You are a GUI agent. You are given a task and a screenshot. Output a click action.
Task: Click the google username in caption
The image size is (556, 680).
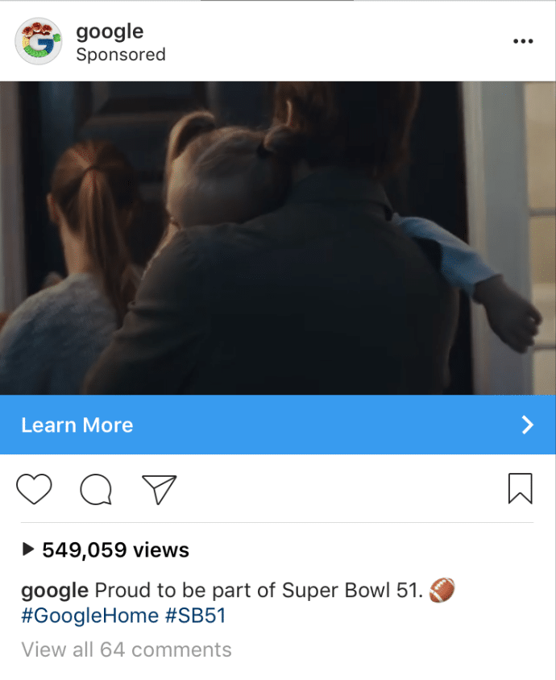pyautogui.click(x=55, y=591)
